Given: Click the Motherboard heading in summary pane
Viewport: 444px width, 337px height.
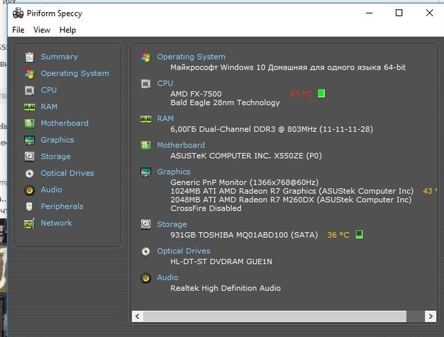Looking at the screenshot, I should click(x=180, y=145).
